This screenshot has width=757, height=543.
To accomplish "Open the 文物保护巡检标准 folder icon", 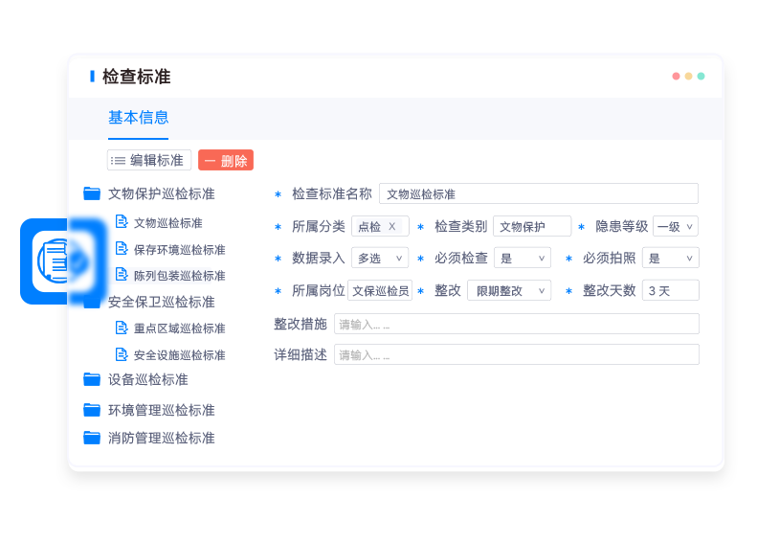I will pos(92,193).
